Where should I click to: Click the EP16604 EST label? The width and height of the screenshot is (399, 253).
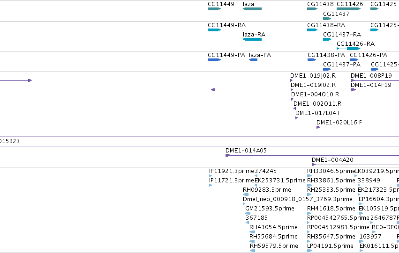[379, 199]
